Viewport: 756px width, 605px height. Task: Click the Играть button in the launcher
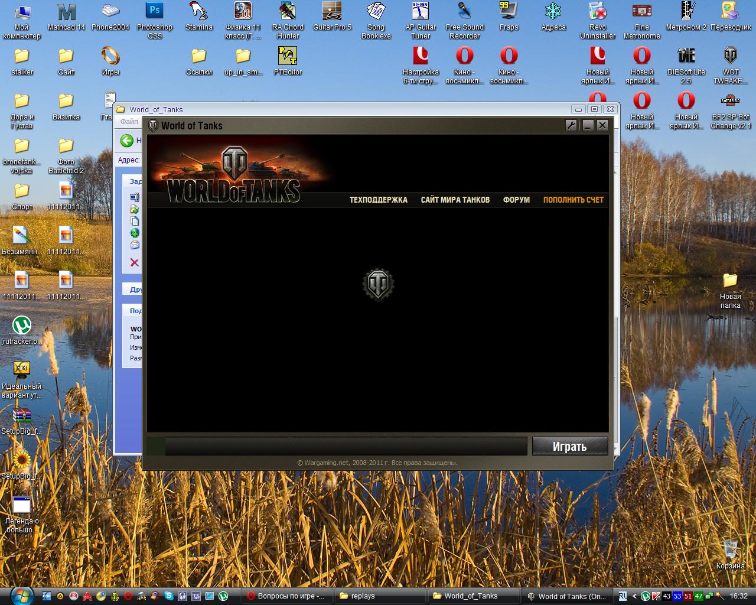pyautogui.click(x=570, y=447)
